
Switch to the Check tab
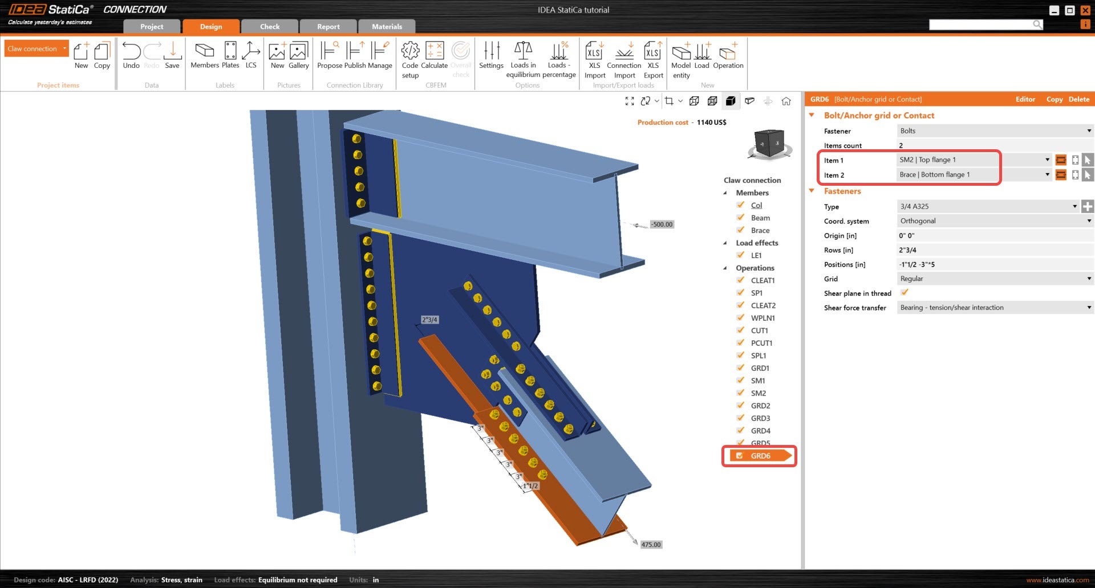(269, 26)
